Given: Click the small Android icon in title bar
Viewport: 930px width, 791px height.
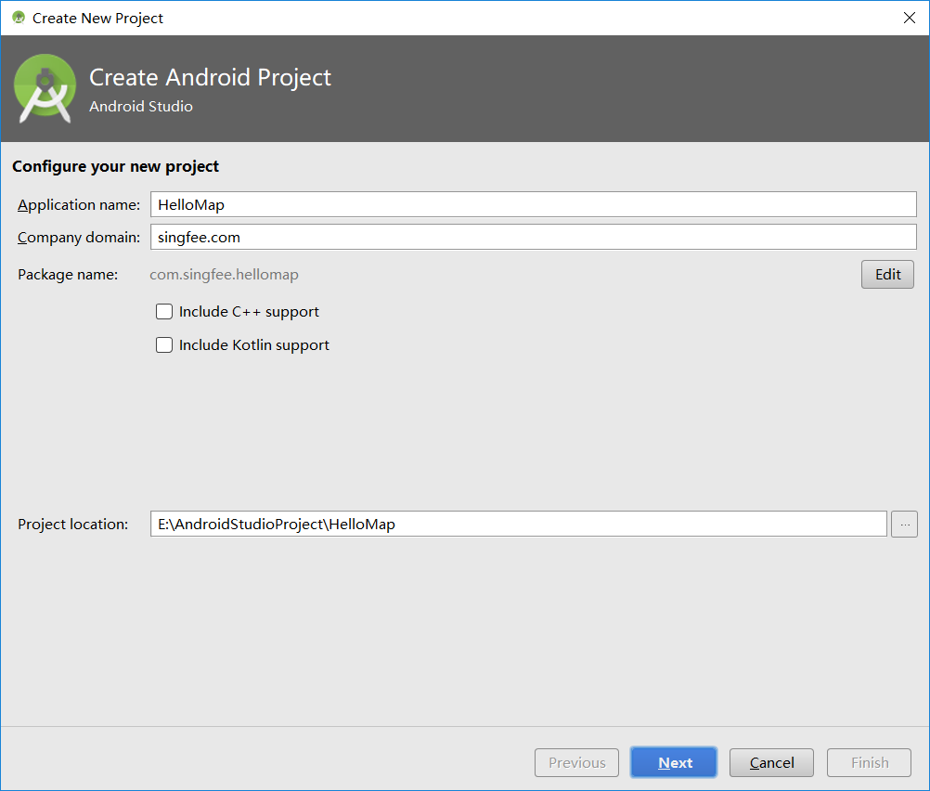Looking at the screenshot, I should coord(19,18).
